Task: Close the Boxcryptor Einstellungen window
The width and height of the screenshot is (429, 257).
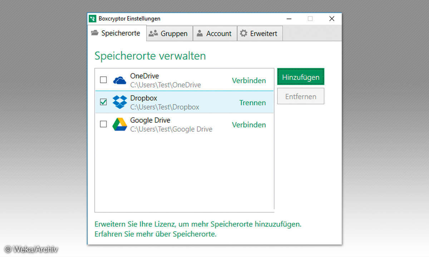Action: pos(332,19)
